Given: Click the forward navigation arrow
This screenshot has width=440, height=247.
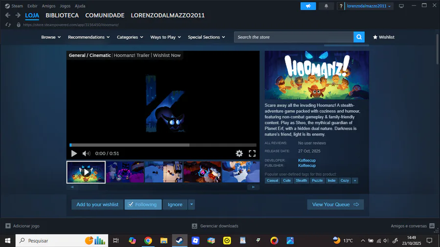Looking at the screenshot, I should [x=18, y=15].
